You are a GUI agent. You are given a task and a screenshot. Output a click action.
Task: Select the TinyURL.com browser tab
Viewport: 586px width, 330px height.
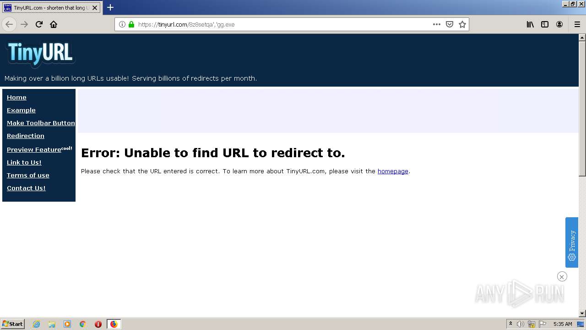(x=51, y=7)
